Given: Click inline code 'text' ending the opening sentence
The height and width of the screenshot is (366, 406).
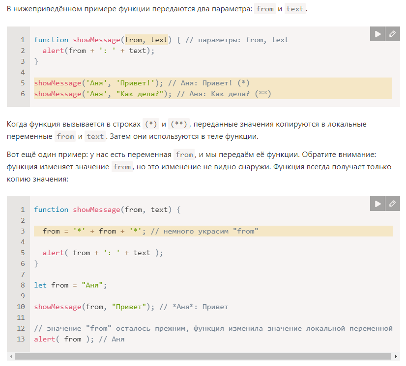Looking at the screenshot, I should coord(295,9).
